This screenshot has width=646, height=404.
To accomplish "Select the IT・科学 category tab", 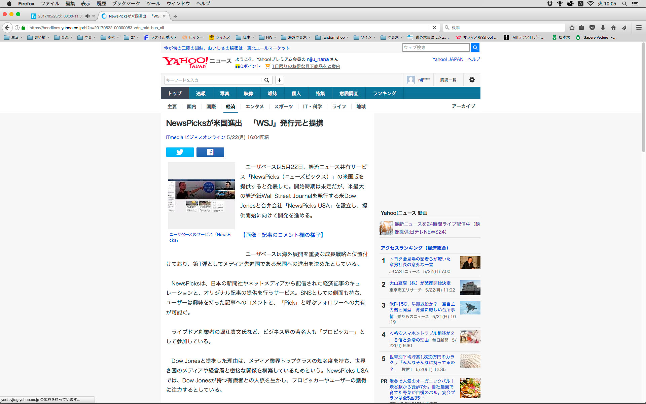I will point(312,106).
